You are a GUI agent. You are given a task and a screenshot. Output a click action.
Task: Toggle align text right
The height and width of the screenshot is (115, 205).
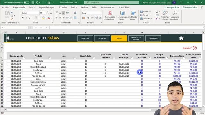click(x=63, y=18)
